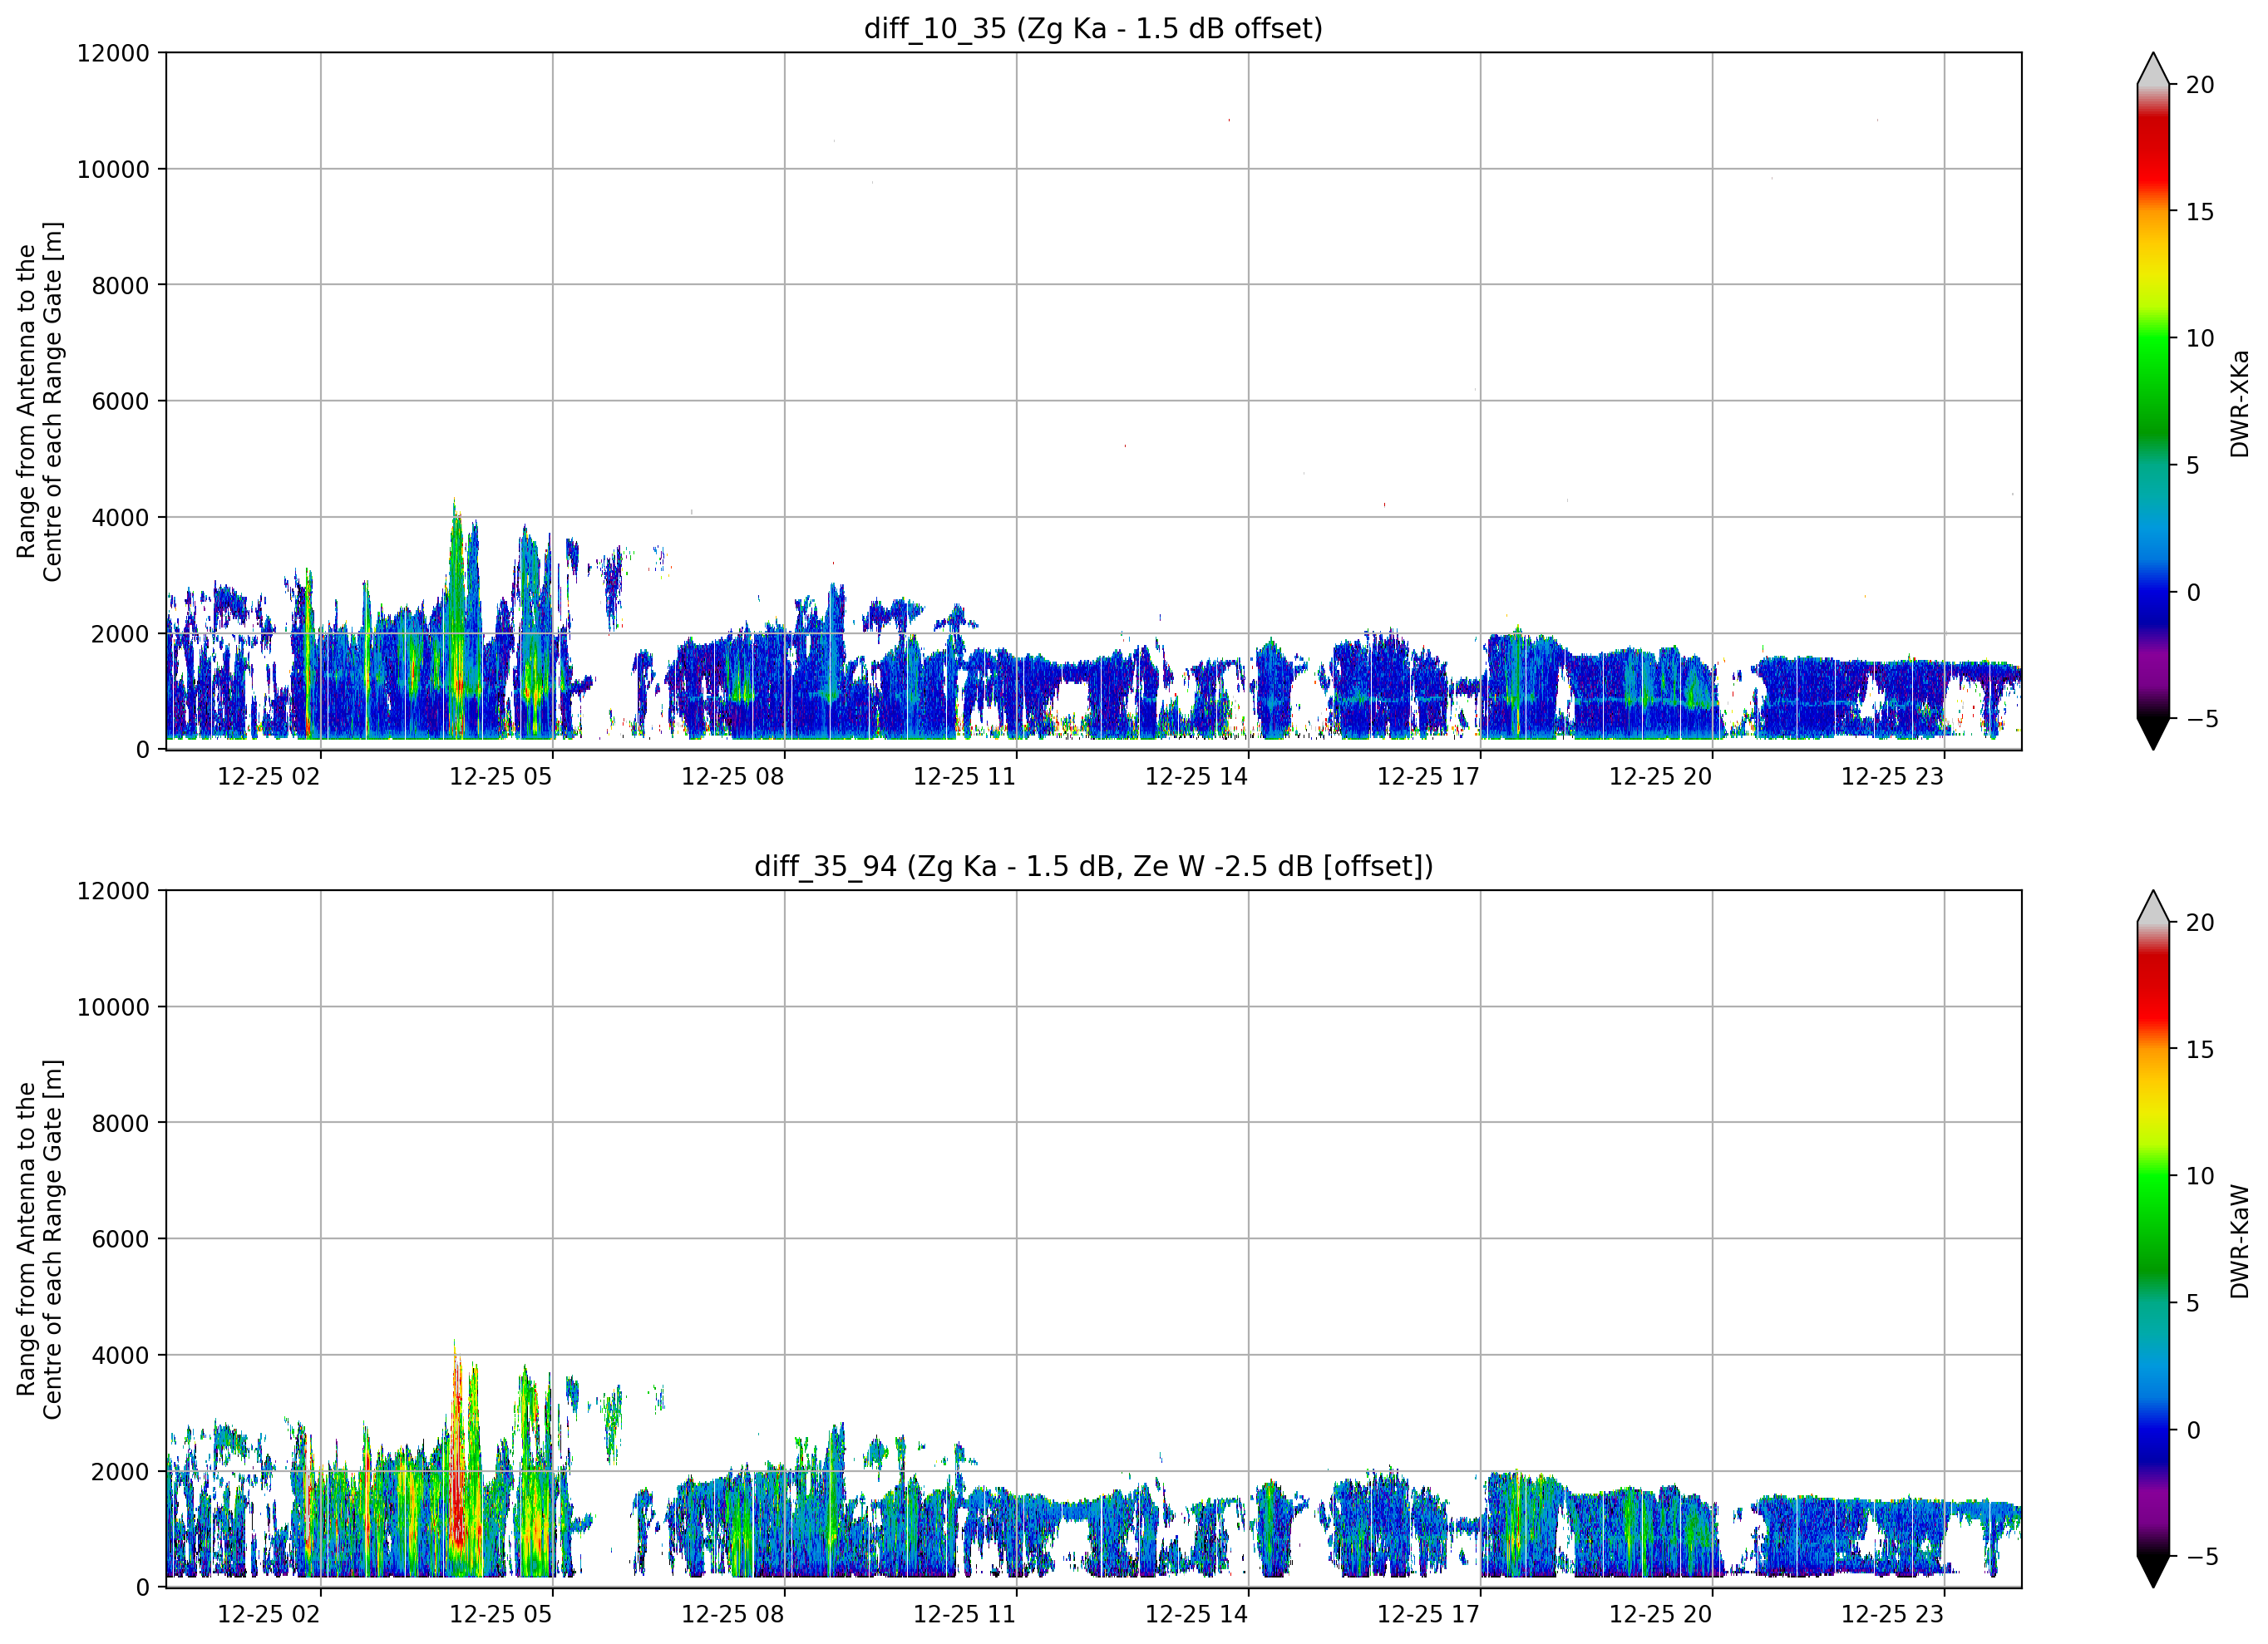Click '12-25 02' tick under diff_35_94 plot
The width and height of the screenshot is (2268, 1644).
[268, 1614]
